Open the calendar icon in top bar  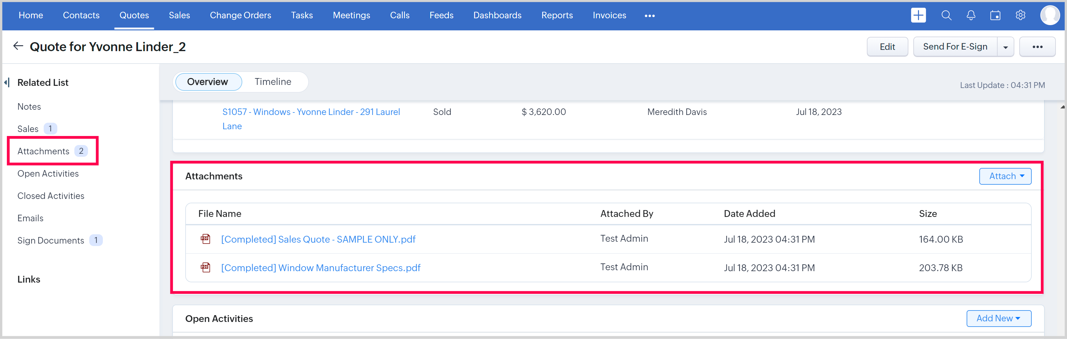tap(995, 15)
